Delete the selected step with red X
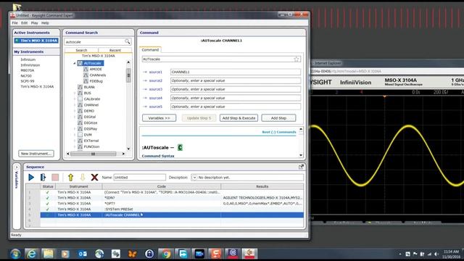Screen dimensions: 464x261 pos(94,177)
